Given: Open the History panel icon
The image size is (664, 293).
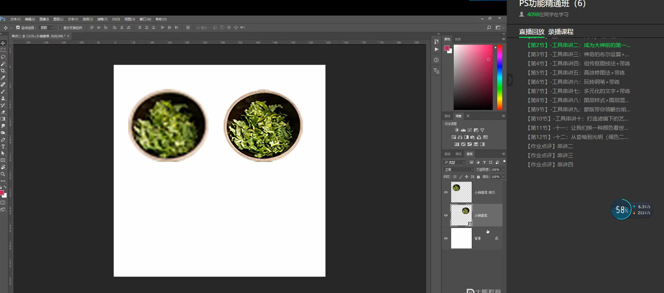Looking at the screenshot, I should coord(436,41).
